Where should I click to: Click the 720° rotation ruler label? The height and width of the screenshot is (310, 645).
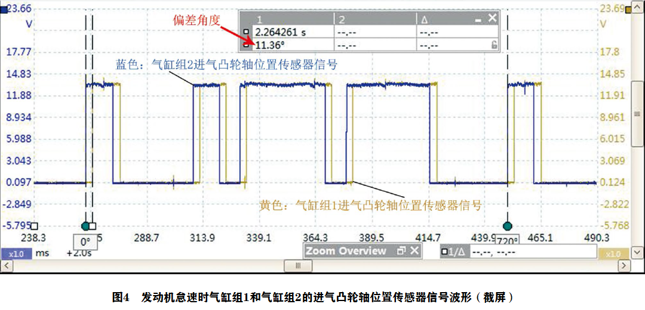507,241
